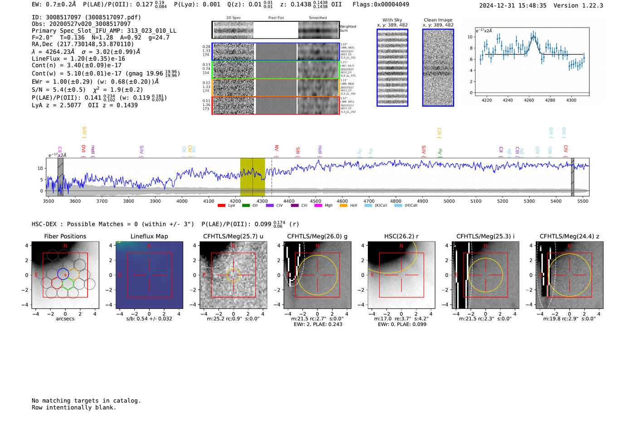
Task: Click the HeII orange legend swatch
Action: (343, 205)
